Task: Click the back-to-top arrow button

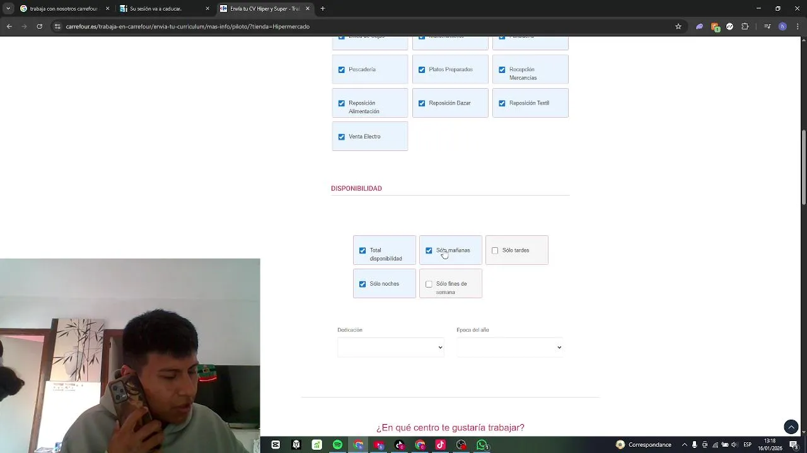Action: tap(791, 427)
